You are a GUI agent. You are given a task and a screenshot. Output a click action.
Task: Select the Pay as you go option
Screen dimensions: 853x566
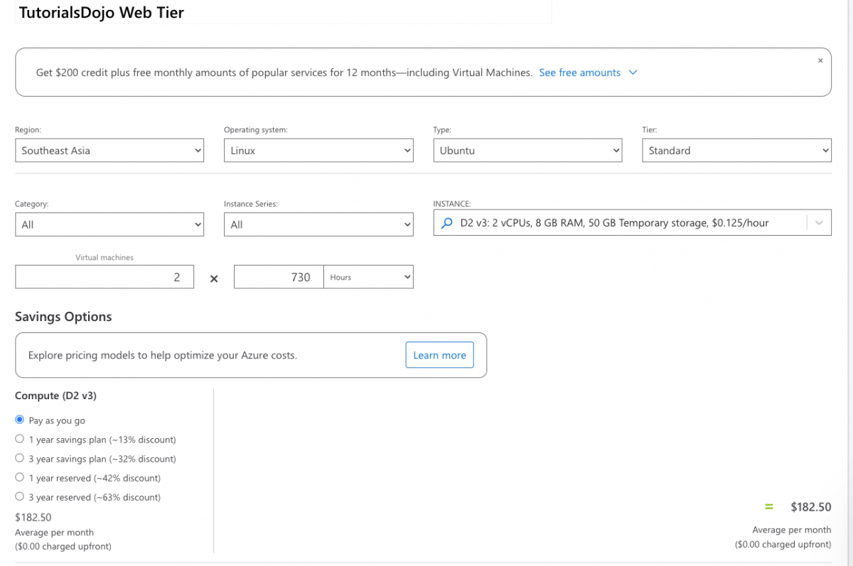tap(19, 419)
